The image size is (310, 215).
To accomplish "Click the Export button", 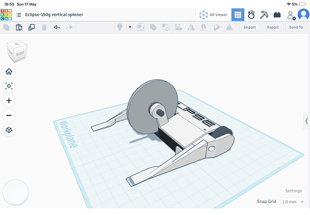I will (x=273, y=27).
